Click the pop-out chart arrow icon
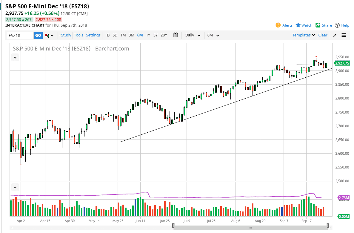 coord(335,35)
